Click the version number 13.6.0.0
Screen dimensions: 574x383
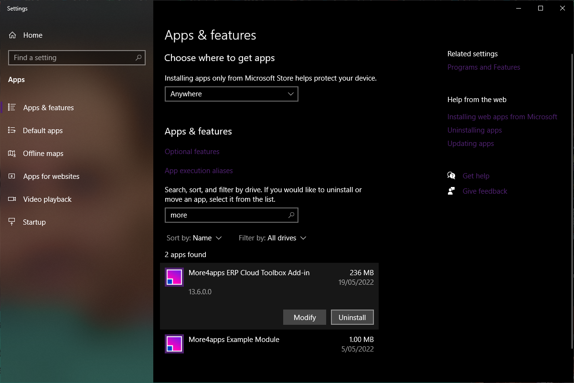[200, 291]
